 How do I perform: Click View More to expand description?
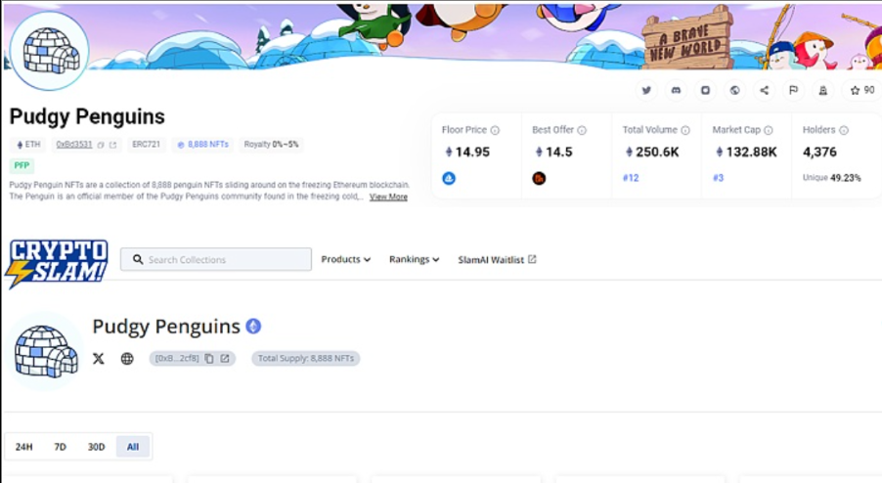pos(388,197)
